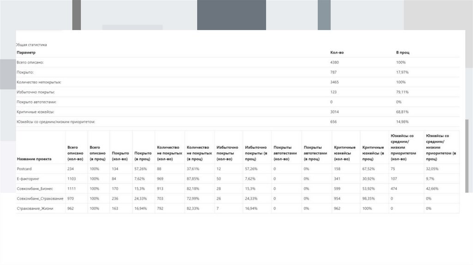The width and height of the screenshot is (473, 265).
Task: Select the "Юзкейсы со средним/низким приоритетом:" row label
Action: coord(59,122)
